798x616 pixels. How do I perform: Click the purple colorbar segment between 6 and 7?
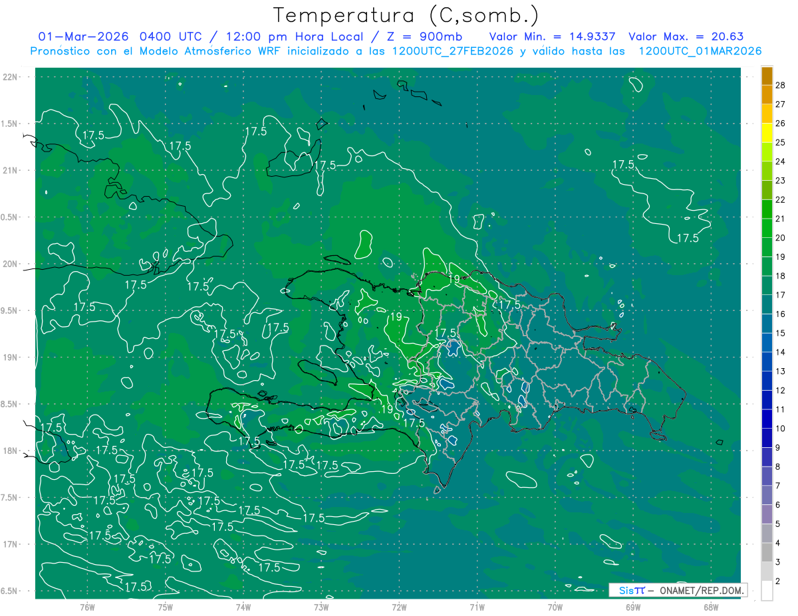tap(767, 495)
